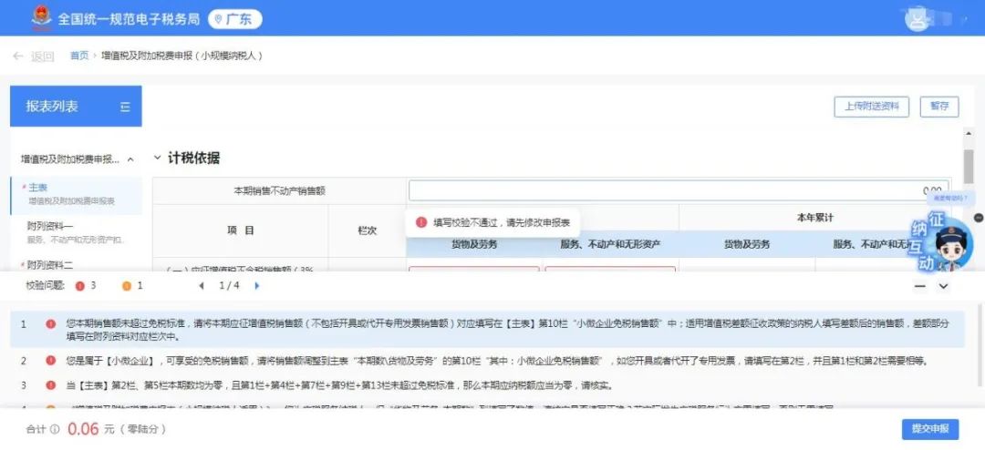Go back using the 返回 arrow
This screenshot has width=985, height=450.
click(x=34, y=56)
